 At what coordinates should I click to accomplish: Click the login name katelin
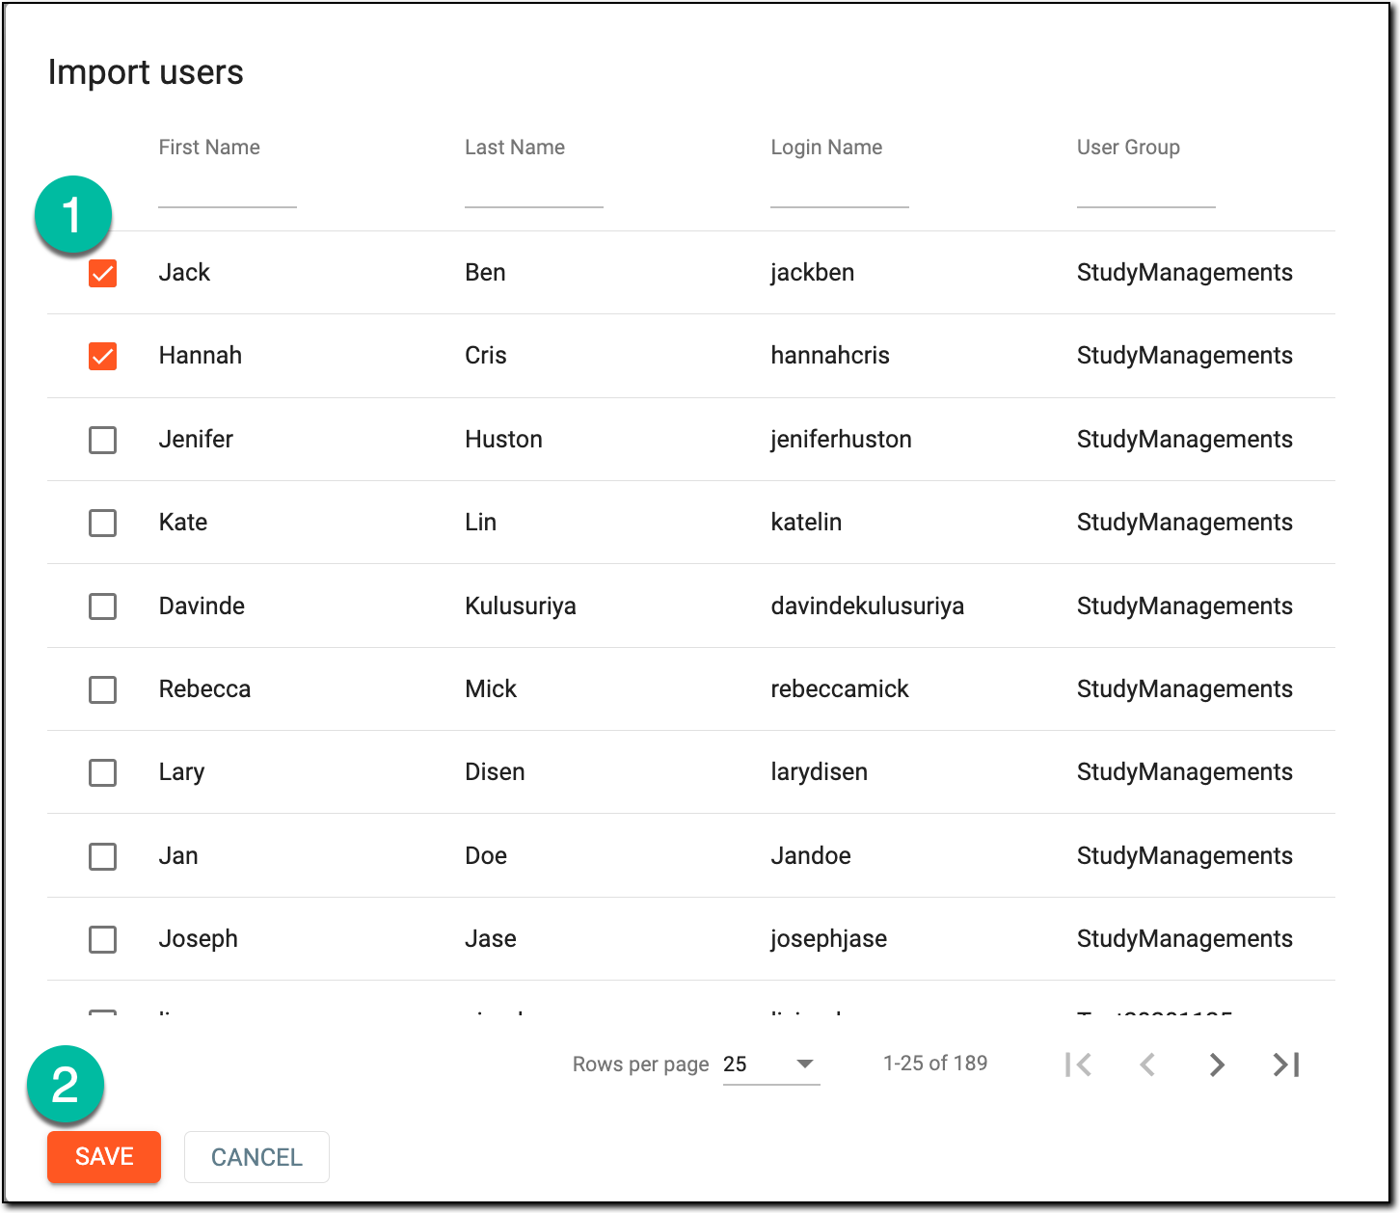[x=806, y=523]
